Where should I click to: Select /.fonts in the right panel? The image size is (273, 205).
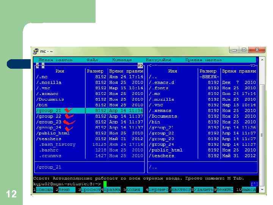click(x=202, y=88)
